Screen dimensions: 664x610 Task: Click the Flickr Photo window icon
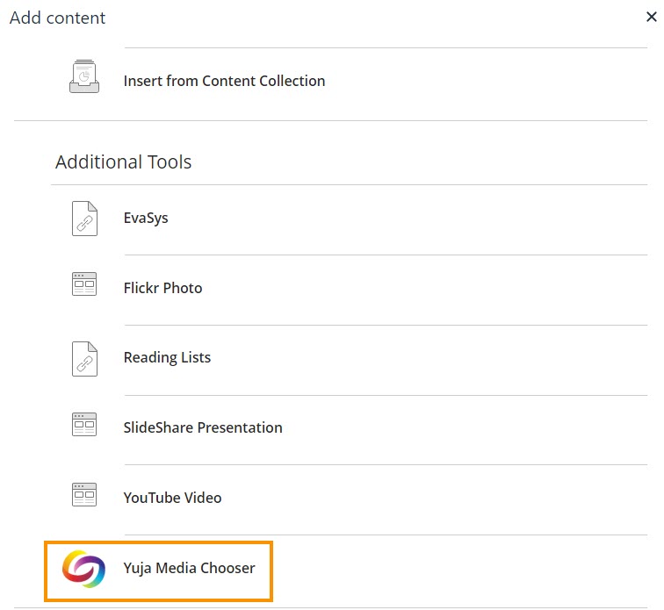84,284
